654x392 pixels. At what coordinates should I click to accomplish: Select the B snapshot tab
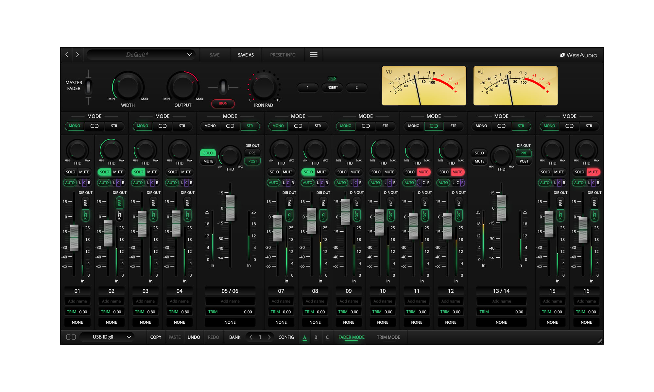point(316,337)
